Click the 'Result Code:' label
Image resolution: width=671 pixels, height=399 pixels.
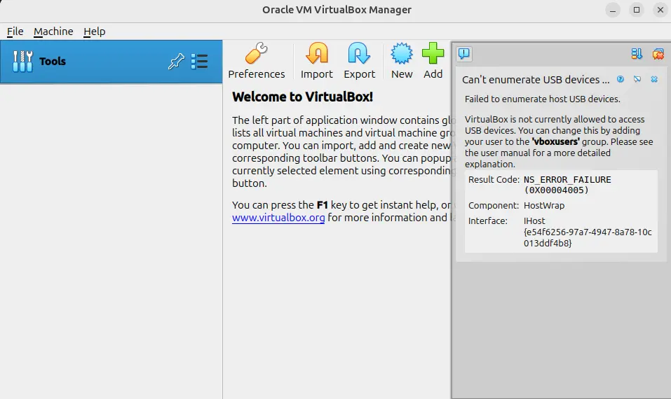click(x=494, y=179)
